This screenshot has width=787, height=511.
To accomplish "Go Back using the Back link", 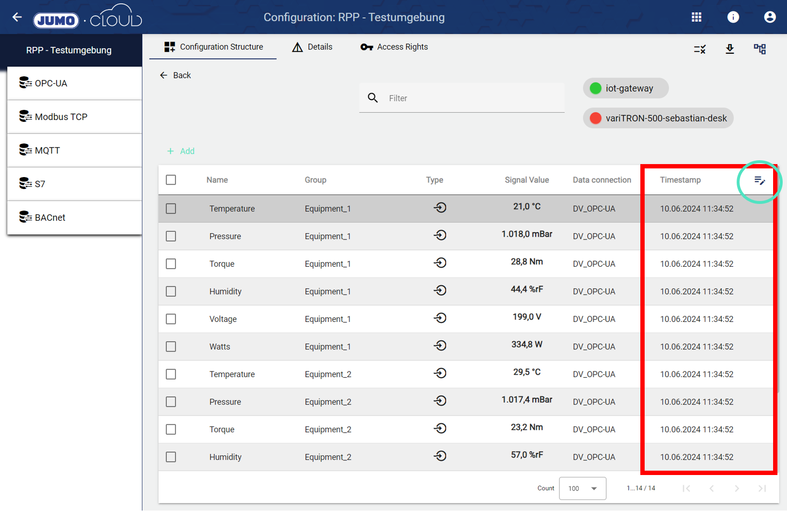I will coord(175,75).
